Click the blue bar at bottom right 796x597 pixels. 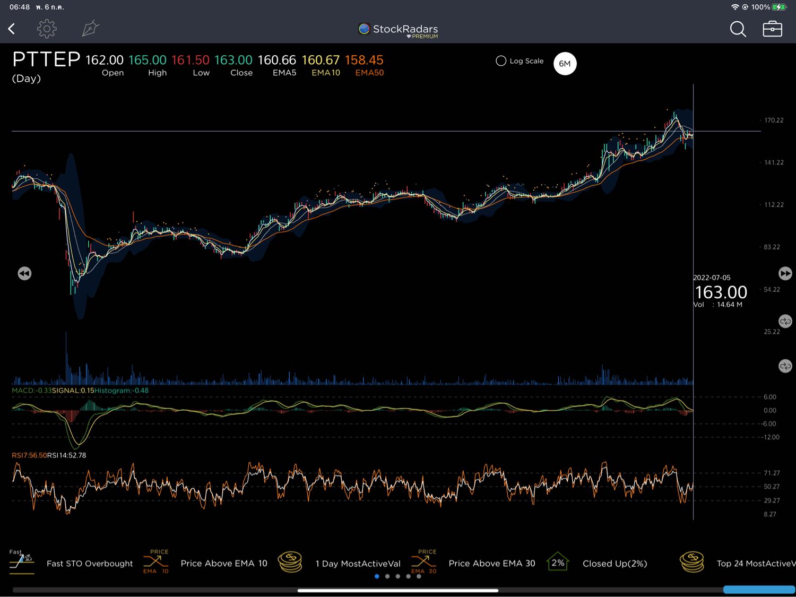tap(759, 590)
